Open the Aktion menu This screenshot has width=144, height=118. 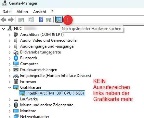(22, 12)
